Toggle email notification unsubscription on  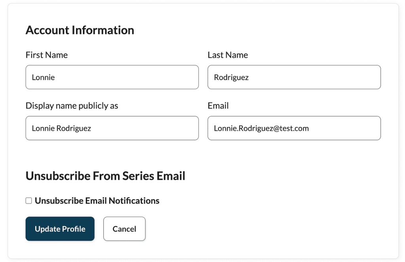[x=28, y=200]
